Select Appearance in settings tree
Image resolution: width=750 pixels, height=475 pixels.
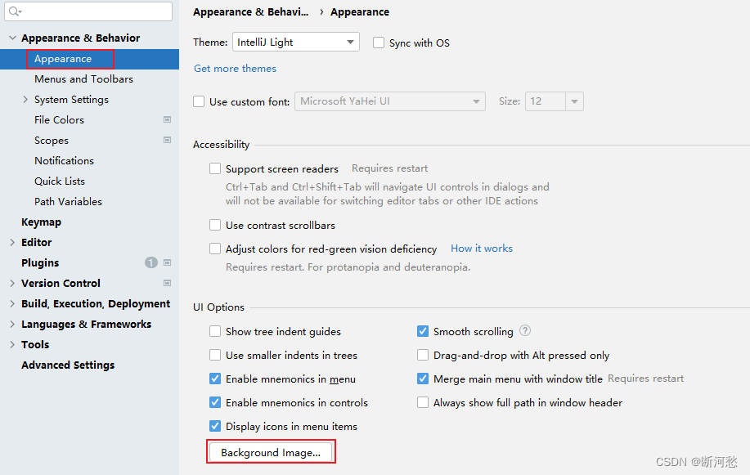pos(89,59)
